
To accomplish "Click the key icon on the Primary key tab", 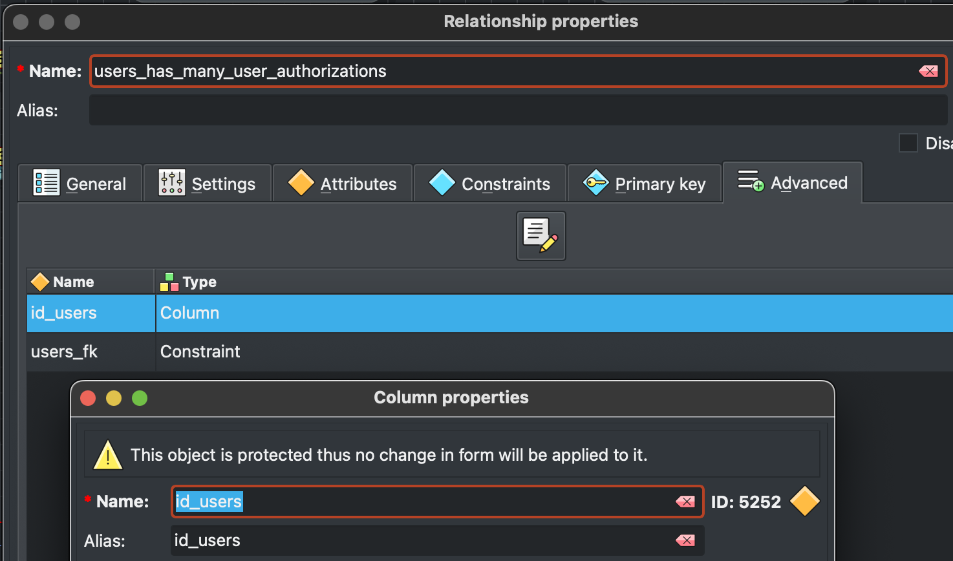I will tap(595, 183).
